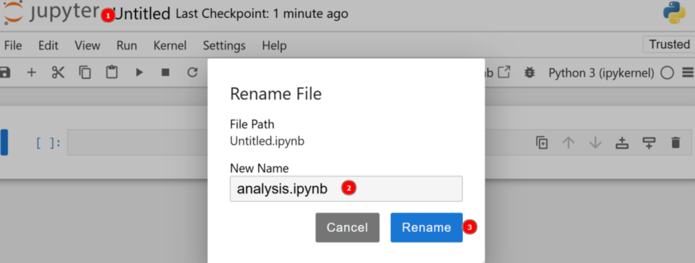This screenshot has height=263, width=695.
Task: Open the Kernel menu
Action: pyautogui.click(x=170, y=45)
